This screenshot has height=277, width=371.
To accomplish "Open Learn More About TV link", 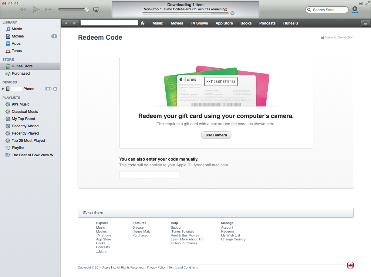I will 187,240.
